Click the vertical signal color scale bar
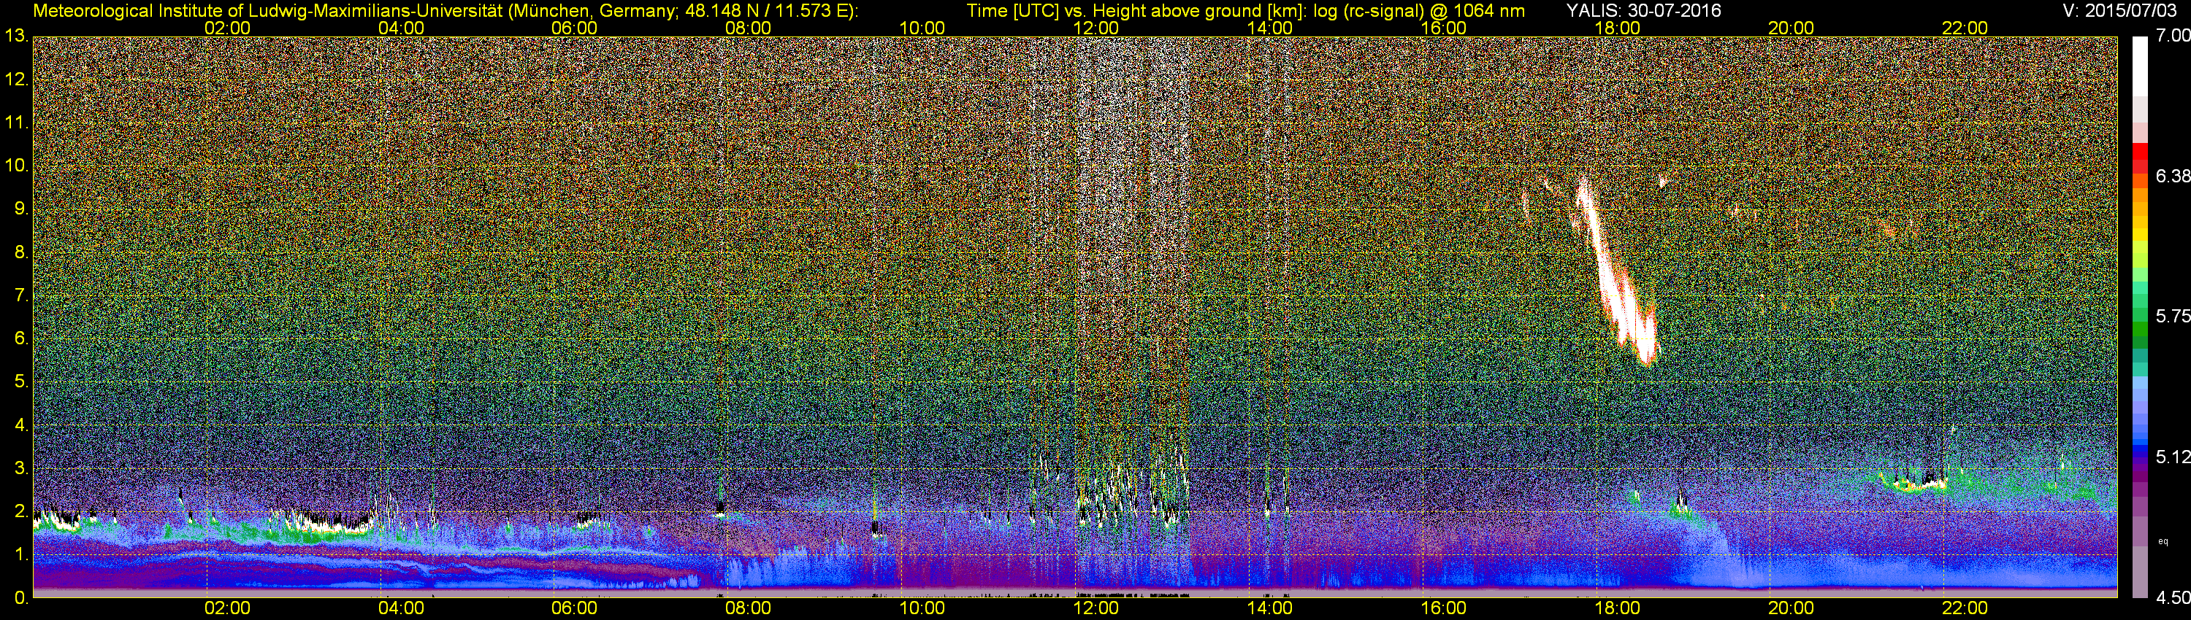2191x620 pixels. 2139,317
